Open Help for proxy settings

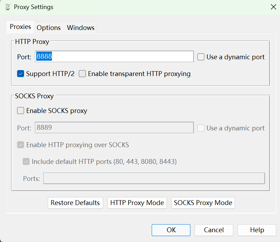257,230
